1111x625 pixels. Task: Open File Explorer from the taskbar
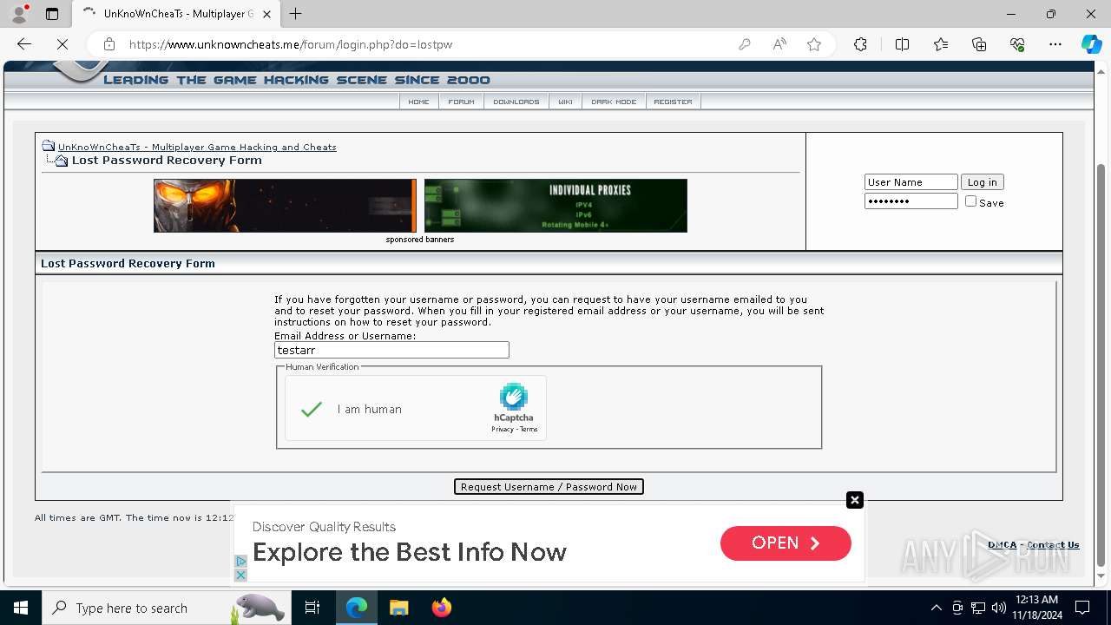398,608
